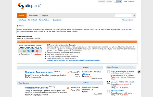Open My SitePoint menu item
The height and width of the screenshot is (97, 153).
click(x=32, y=20)
